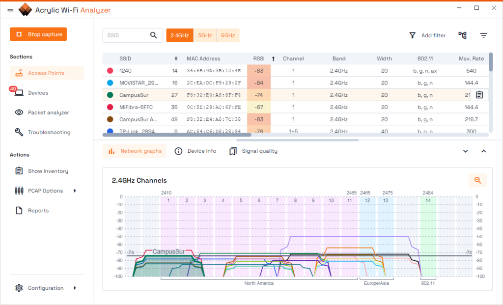Expand Configuration options
Screen dimensions: 503x305
pyautogui.click(x=46, y=288)
